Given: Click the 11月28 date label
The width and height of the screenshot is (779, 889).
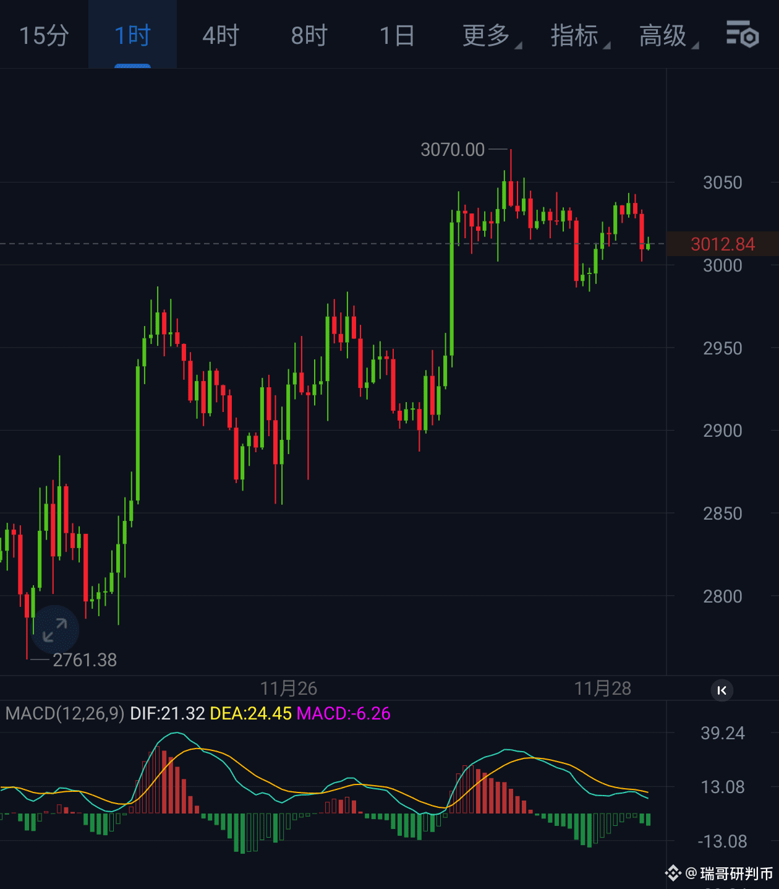Looking at the screenshot, I should coord(603,689).
